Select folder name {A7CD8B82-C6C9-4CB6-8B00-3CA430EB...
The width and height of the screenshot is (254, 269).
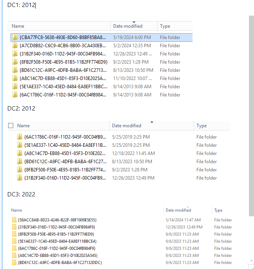click(x=63, y=46)
